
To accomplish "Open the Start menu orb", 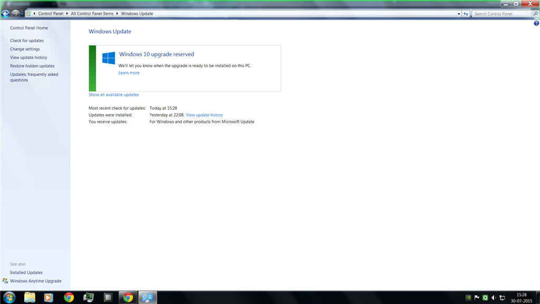I will [9, 297].
